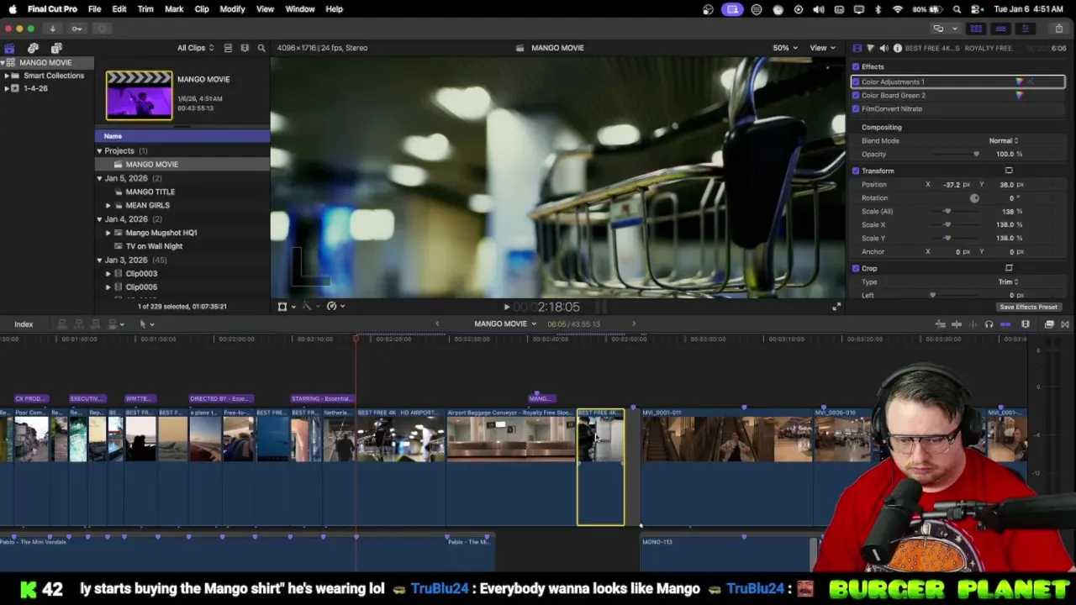
Task: Disable the Color Board Green 2 effect
Action: coord(856,95)
